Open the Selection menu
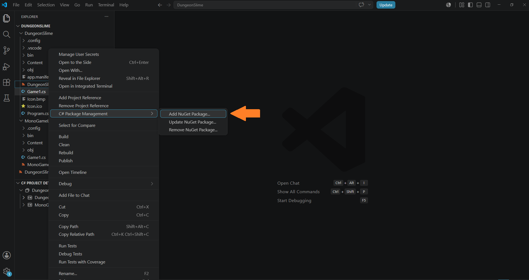Image resolution: width=529 pixels, height=280 pixels. pyautogui.click(x=46, y=5)
